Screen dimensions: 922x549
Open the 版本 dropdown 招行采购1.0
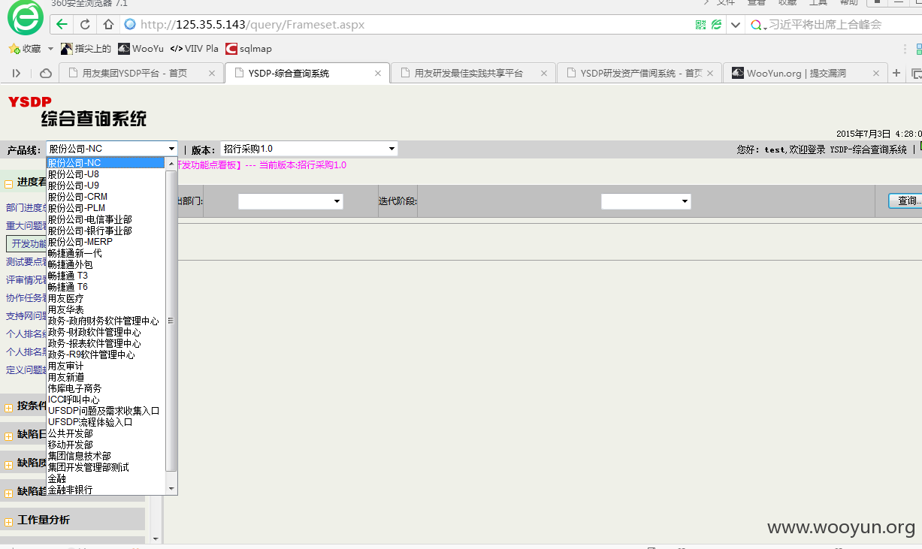pyautogui.click(x=309, y=149)
